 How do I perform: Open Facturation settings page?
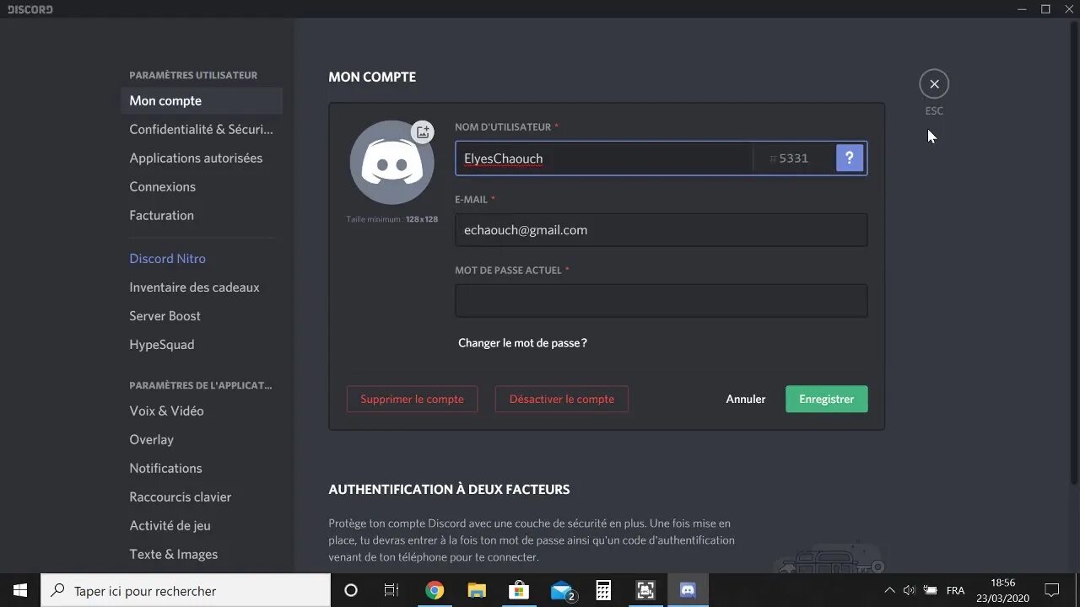202,215
